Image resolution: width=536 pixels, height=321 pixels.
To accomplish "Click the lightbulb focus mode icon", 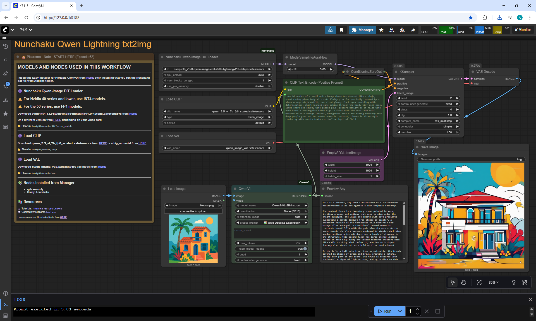I will click(x=514, y=283).
